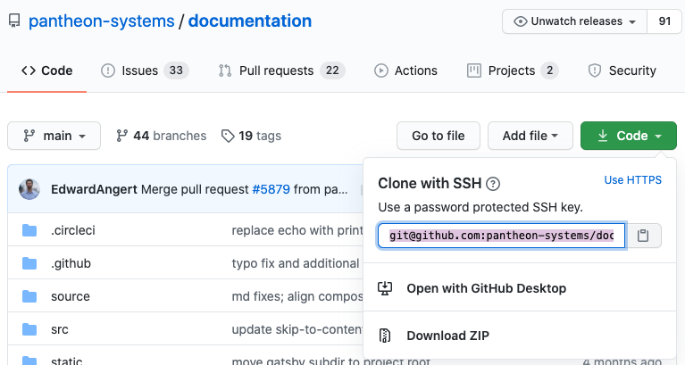Image resolution: width=685 pixels, height=365 pixels.
Task: Click the src folder icon
Action: [x=29, y=329]
